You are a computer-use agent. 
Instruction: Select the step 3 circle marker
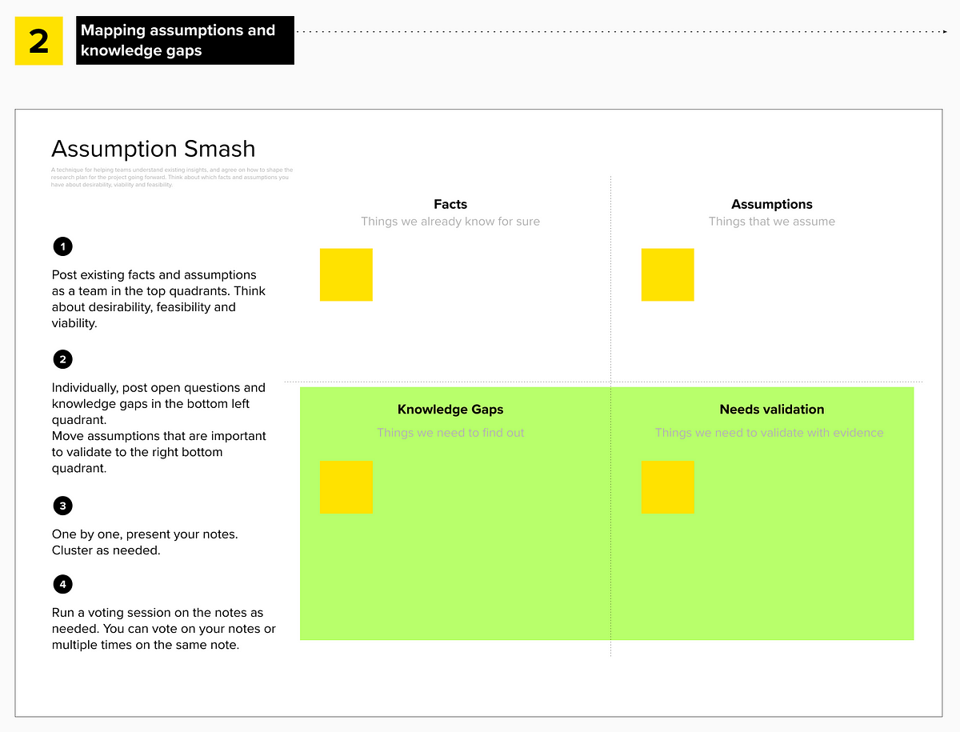click(x=62, y=506)
